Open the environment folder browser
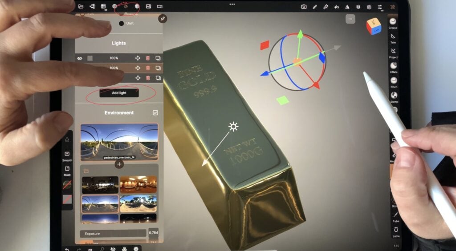Viewport: 456px width, 251px height. pyautogui.click(x=86, y=171)
